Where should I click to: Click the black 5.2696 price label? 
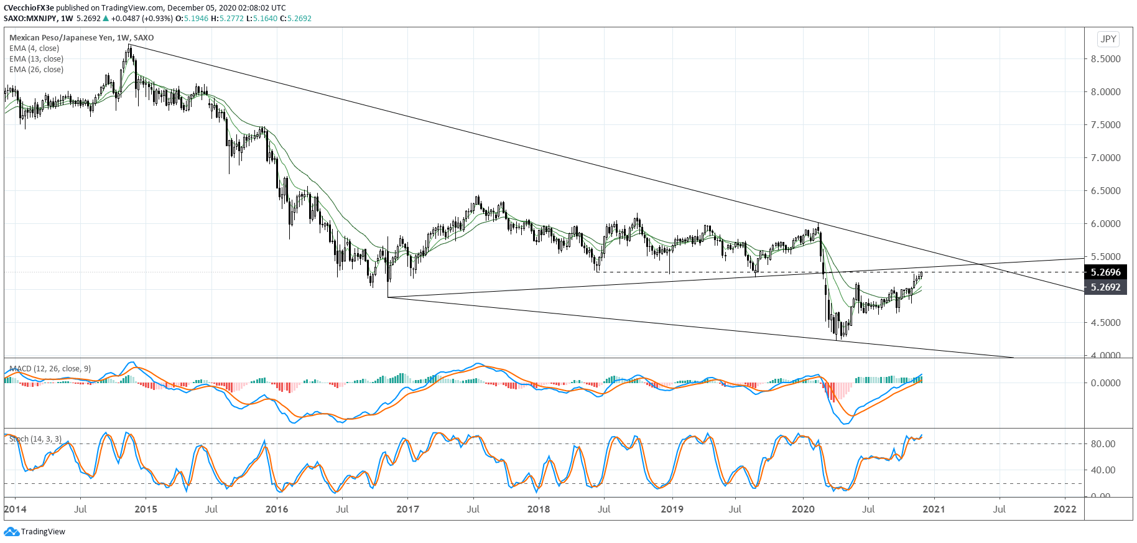1105,272
